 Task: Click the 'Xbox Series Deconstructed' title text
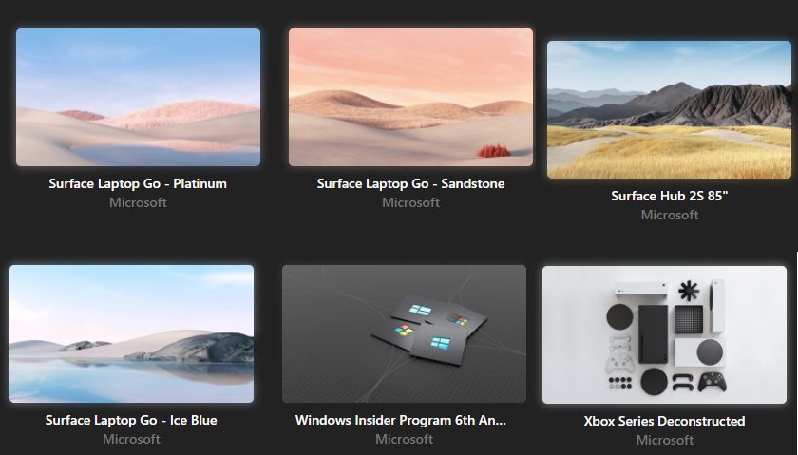[x=664, y=422]
